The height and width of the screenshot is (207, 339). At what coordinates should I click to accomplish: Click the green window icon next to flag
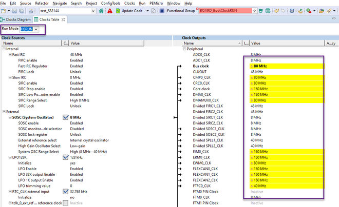[268, 11]
